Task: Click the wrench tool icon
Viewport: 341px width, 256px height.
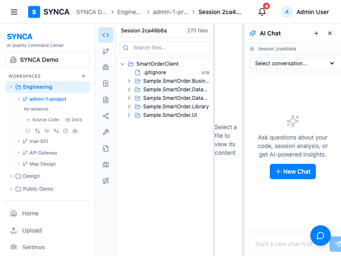Action: 106,132
